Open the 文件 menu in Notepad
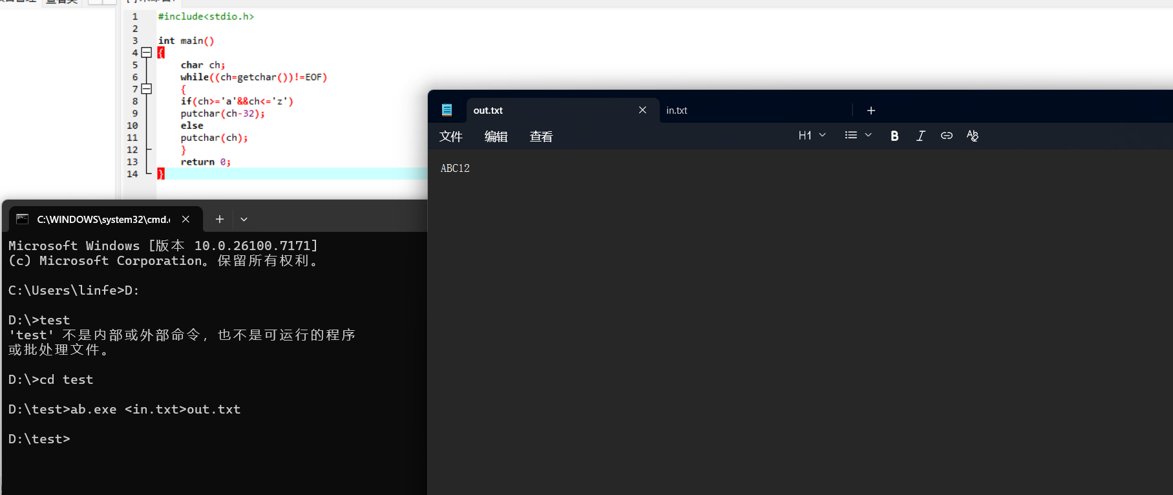 click(450, 136)
